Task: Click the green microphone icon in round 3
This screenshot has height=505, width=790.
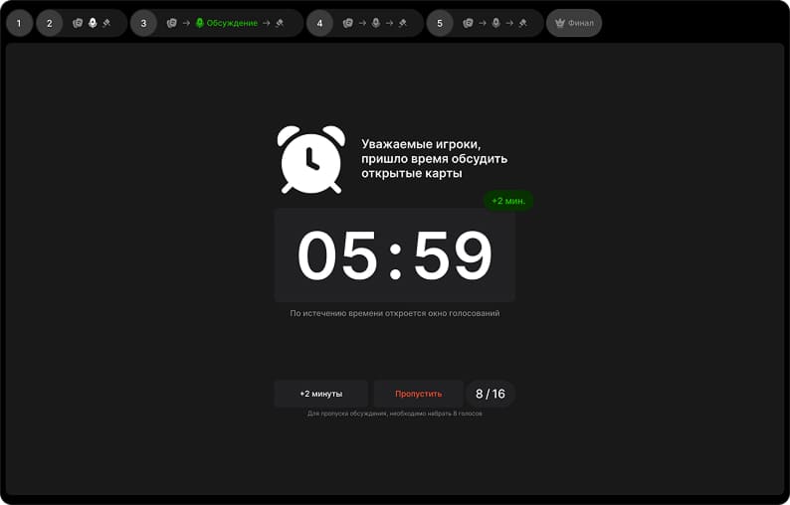Action: (x=200, y=23)
